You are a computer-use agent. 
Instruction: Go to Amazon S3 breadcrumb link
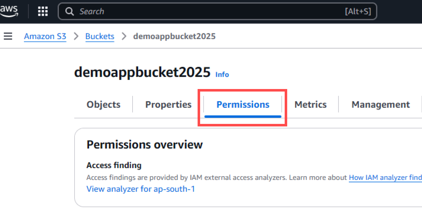(45, 37)
